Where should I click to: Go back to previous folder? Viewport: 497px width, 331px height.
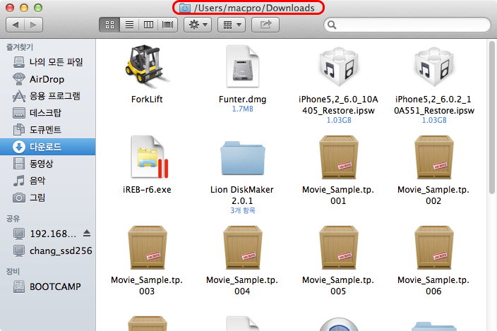(16, 25)
